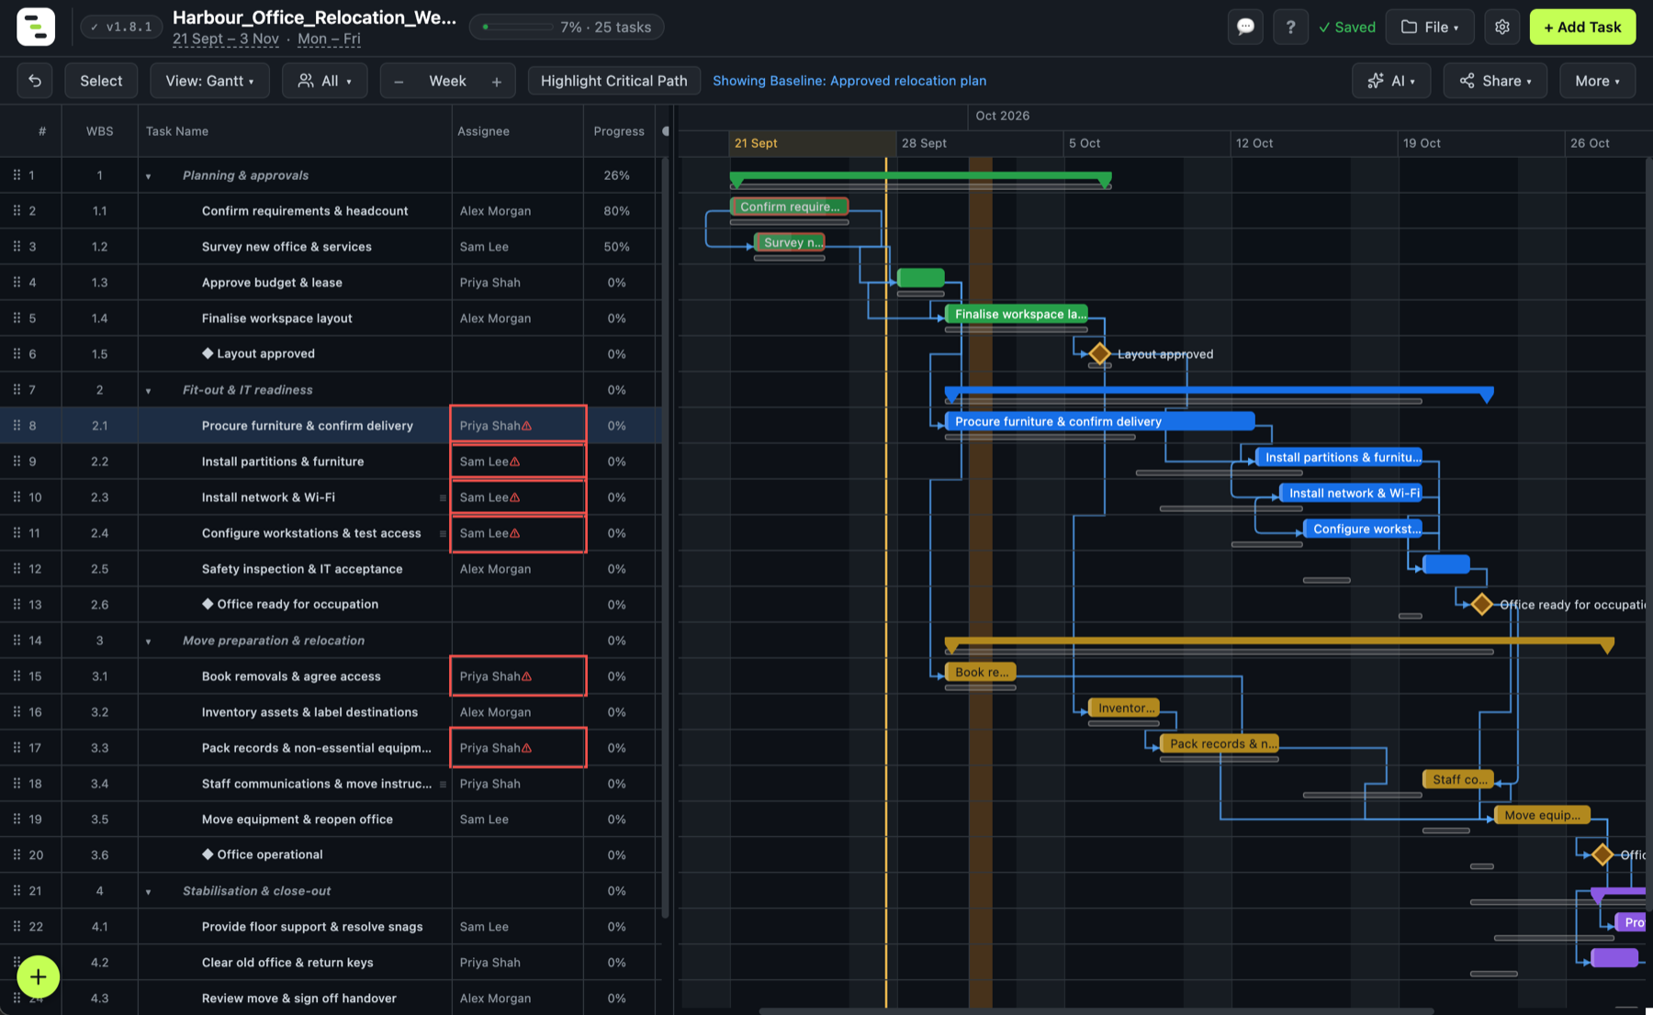Click the 21 Sept – 3 Nov date range
Viewport: 1653px width, 1015px height.
click(x=225, y=39)
